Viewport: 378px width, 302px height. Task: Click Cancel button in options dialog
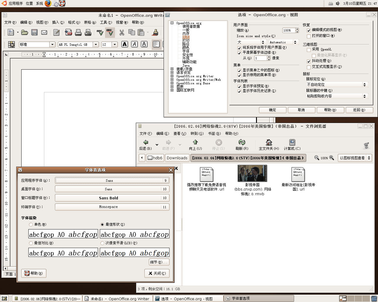(x=301, y=110)
